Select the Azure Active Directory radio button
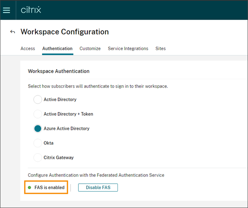This screenshot has height=208, width=248. click(37, 129)
